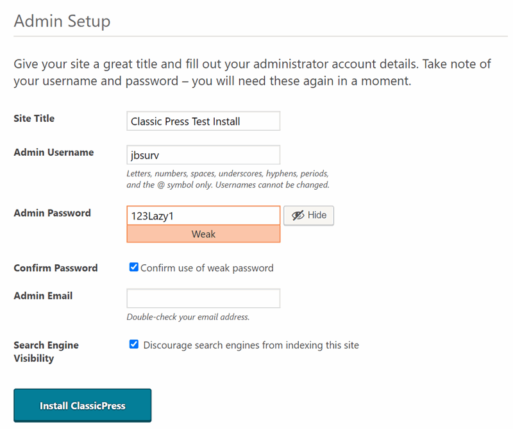The image size is (513, 429).
Task: Click the Admin Setup heading
Action: point(62,21)
